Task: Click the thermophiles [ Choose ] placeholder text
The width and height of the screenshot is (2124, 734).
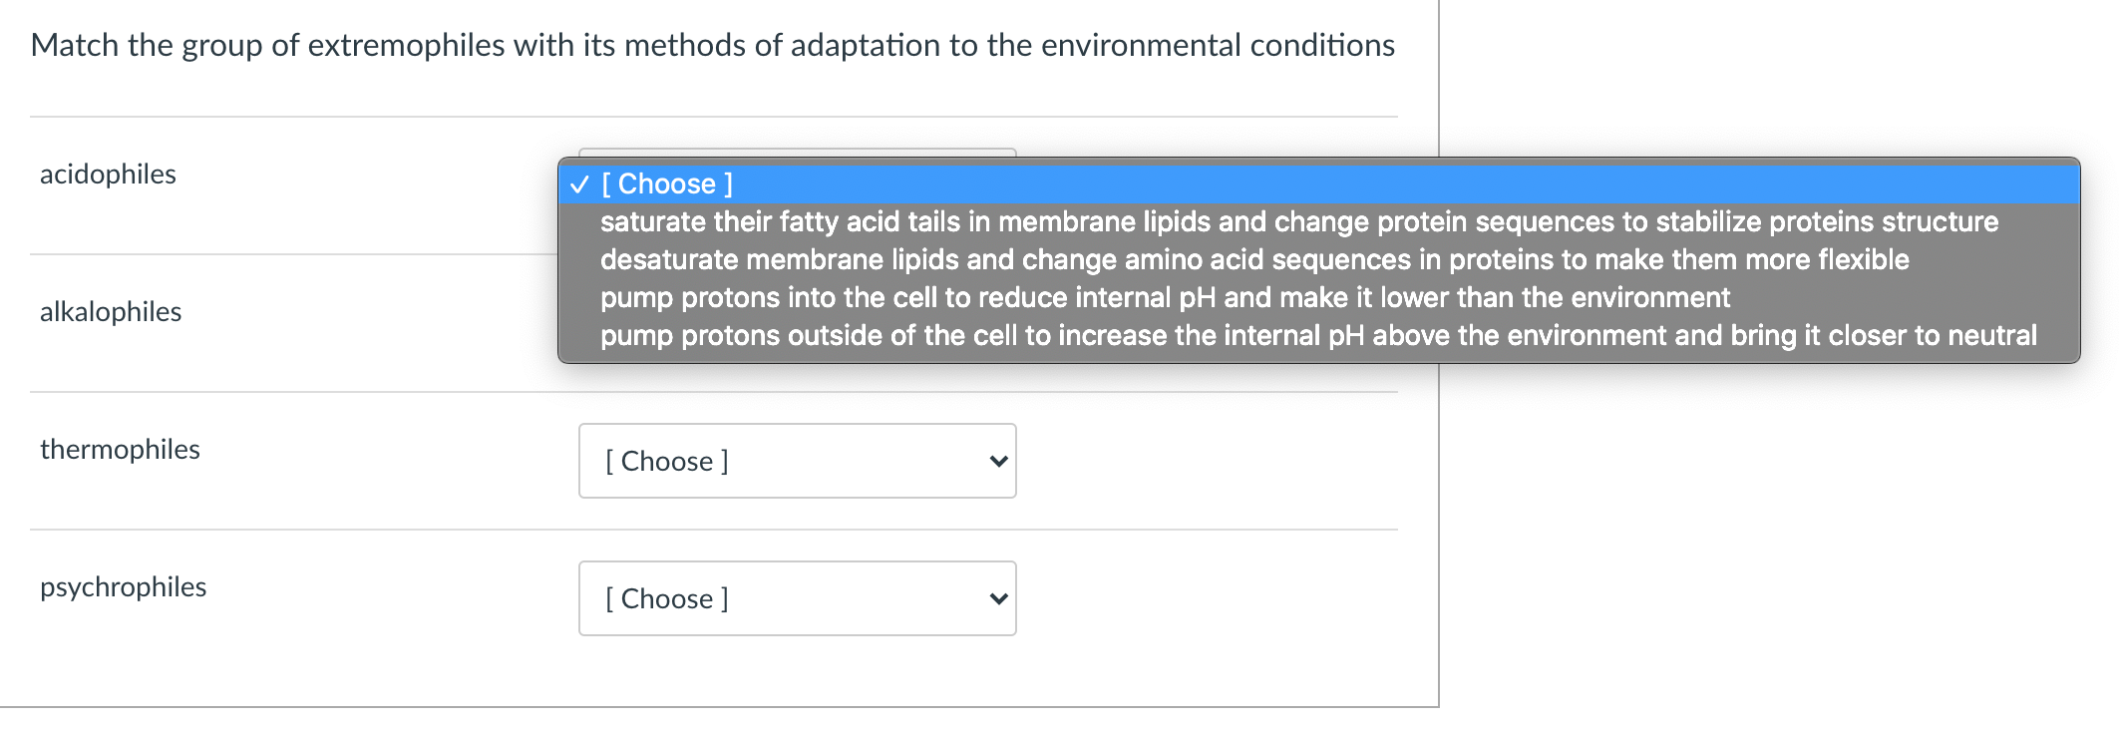Action: click(x=666, y=460)
